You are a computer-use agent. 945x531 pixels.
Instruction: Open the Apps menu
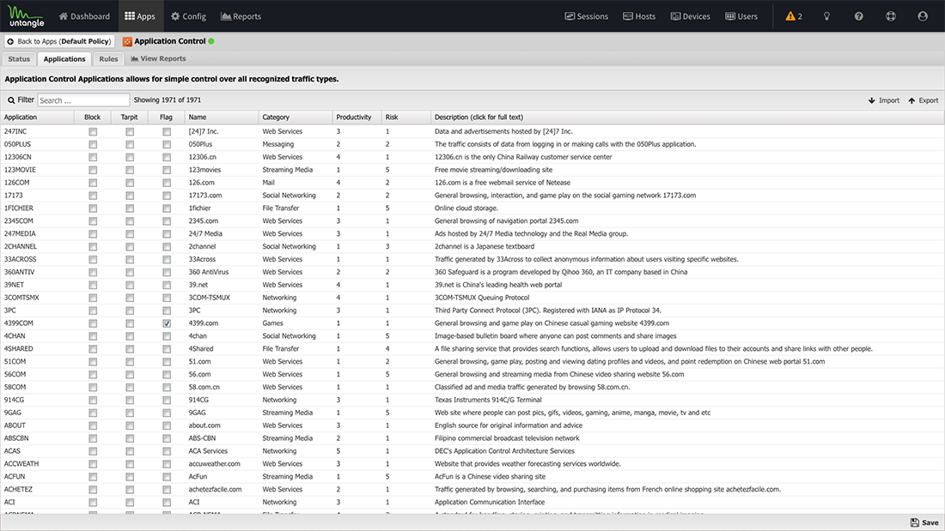coord(140,16)
